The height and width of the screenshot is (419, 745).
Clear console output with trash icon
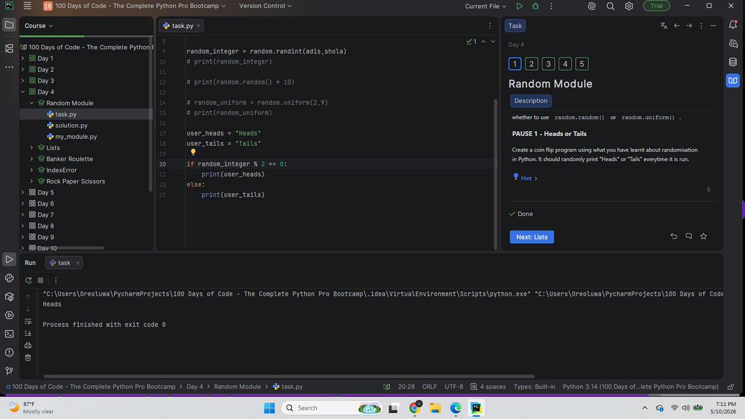click(28, 358)
